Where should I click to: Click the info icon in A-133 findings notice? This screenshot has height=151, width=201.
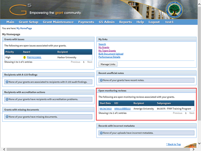click(7, 82)
